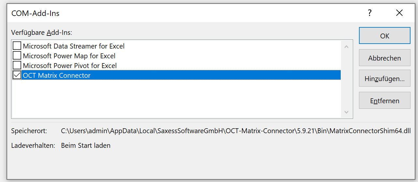Click the Speicherort file path text
418x182 pixels.
point(235,131)
